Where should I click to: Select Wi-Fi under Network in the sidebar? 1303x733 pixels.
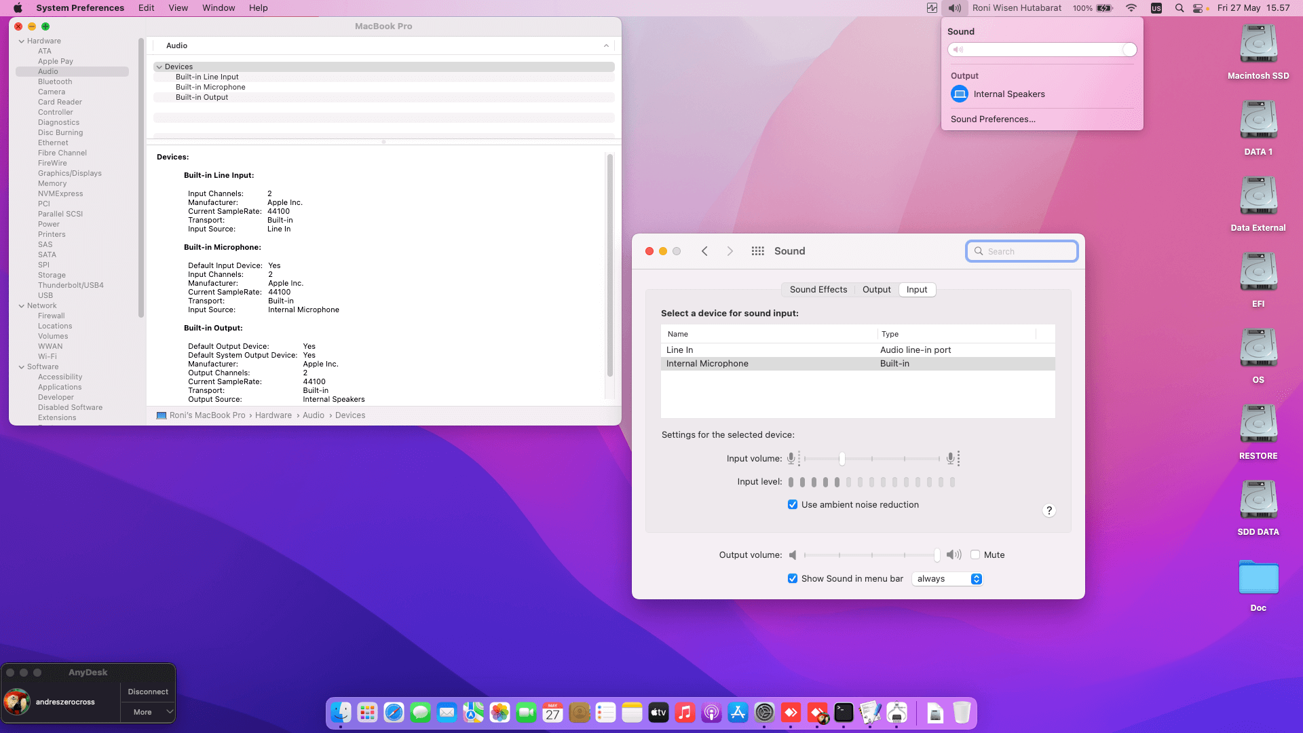[x=48, y=357]
